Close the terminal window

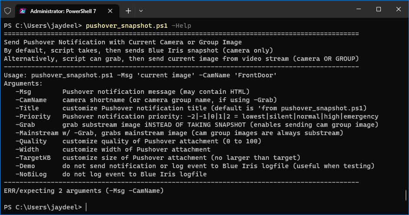(x=398, y=9)
